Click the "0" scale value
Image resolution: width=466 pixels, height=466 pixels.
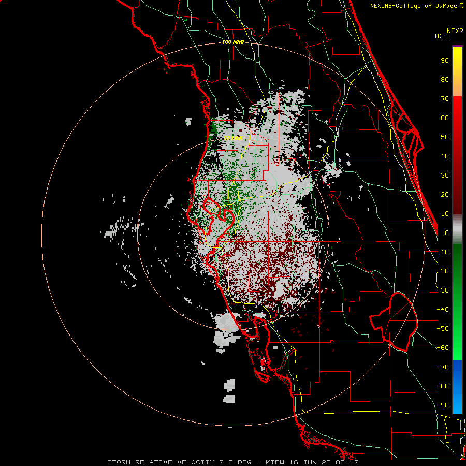pyautogui.click(x=447, y=233)
